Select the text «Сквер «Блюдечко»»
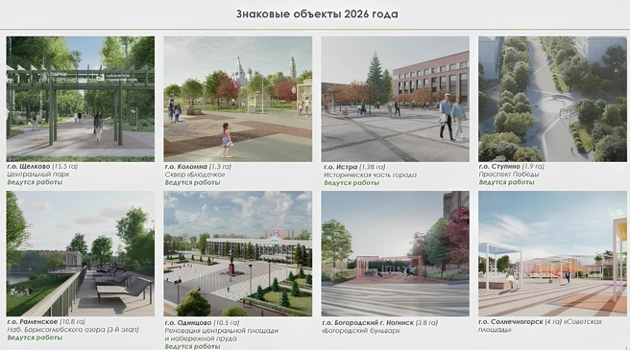This screenshot has width=630, height=350. coord(195,175)
